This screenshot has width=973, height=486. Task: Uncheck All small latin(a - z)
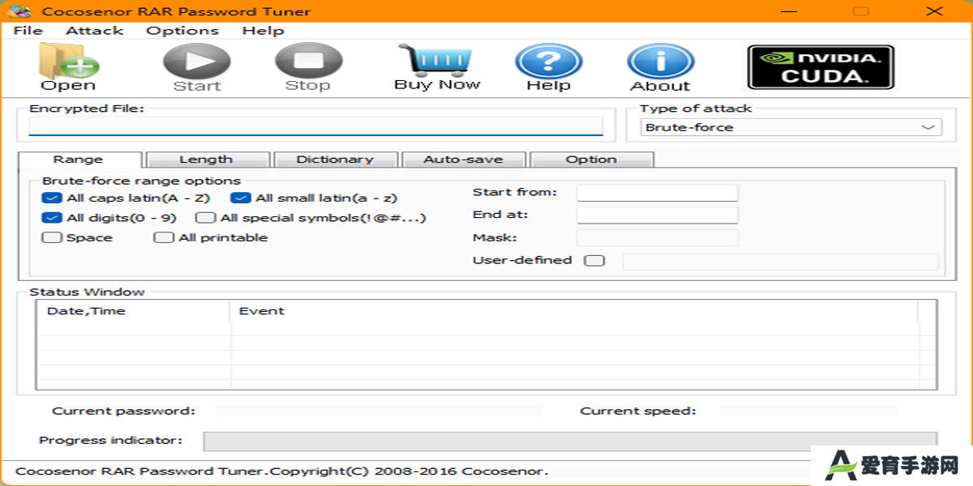[240, 198]
